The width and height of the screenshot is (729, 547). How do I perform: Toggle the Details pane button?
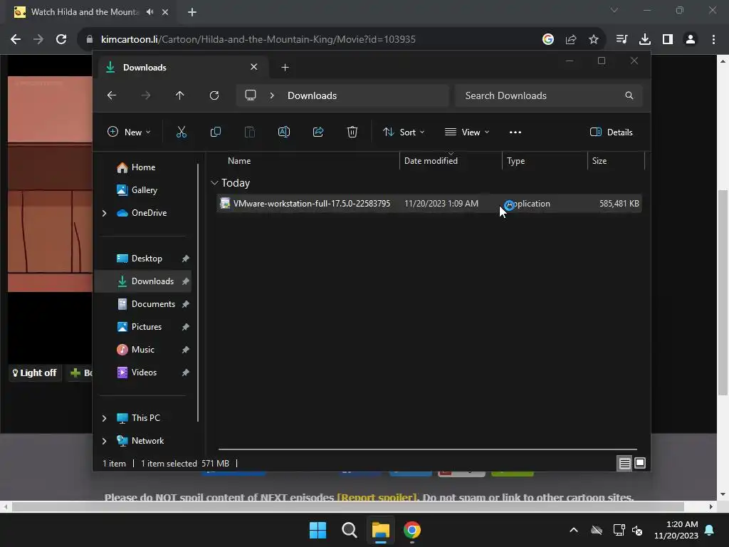tap(612, 132)
